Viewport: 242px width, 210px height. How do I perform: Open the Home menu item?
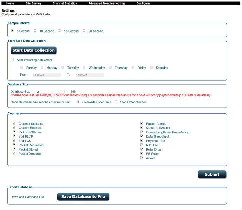point(10,3)
